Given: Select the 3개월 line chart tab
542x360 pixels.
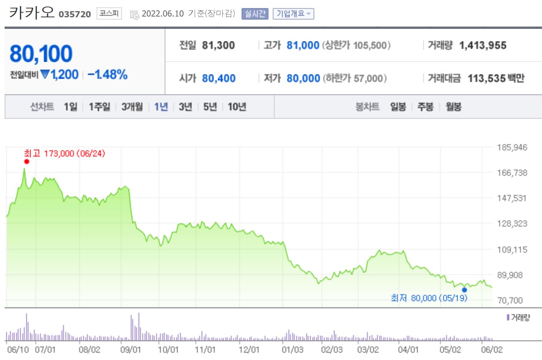Looking at the screenshot, I should click(x=132, y=107).
